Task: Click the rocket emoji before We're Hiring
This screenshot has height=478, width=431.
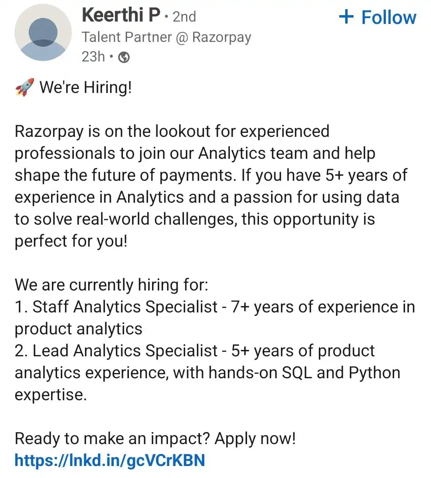Action: click(x=25, y=87)
